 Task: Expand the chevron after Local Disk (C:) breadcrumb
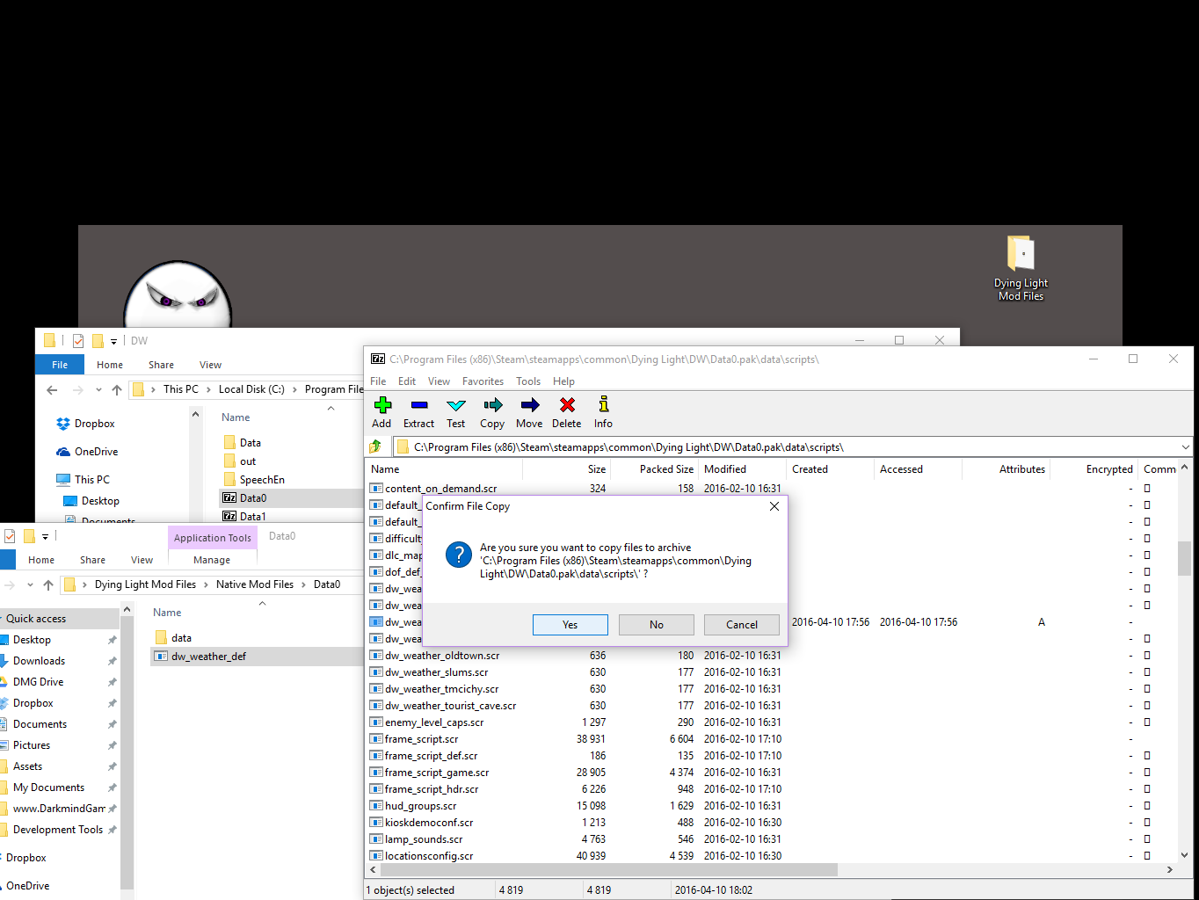click(294, 389)
